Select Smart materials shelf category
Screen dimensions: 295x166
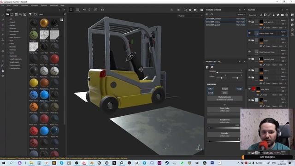tap(15, 59)
